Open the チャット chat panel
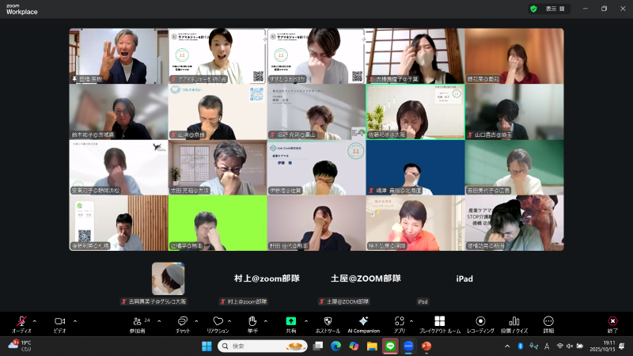The height and width of the screenshot is (356, 633). click(182, 322)
